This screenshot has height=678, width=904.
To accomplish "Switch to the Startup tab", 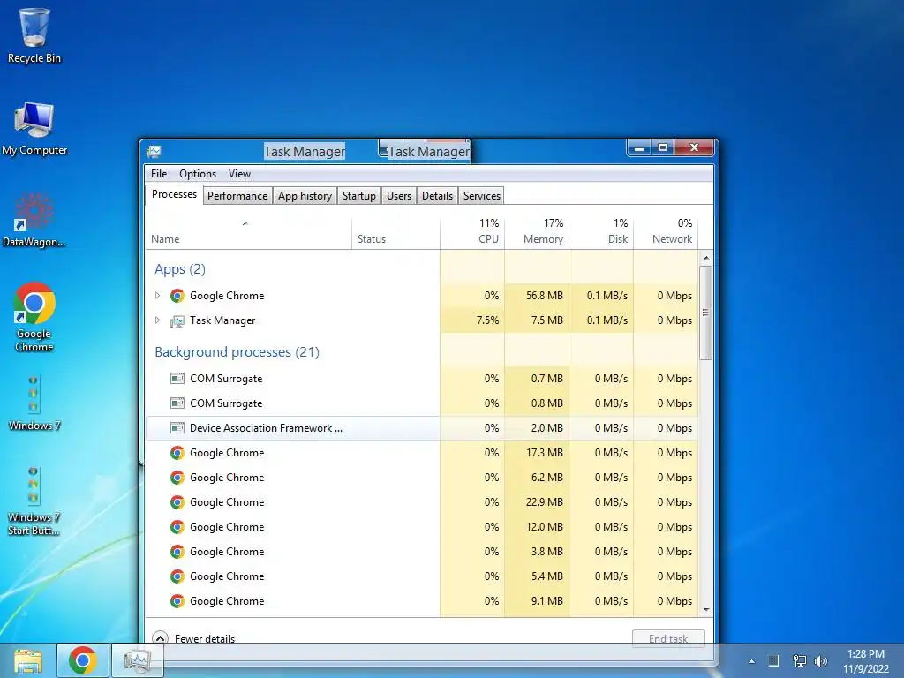I will click(x=359, y=195).
